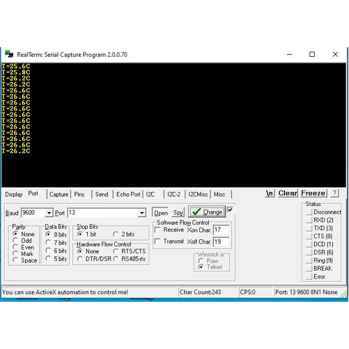
Task: Select 7 bits data bits
Action: click(x=56, y=242)
